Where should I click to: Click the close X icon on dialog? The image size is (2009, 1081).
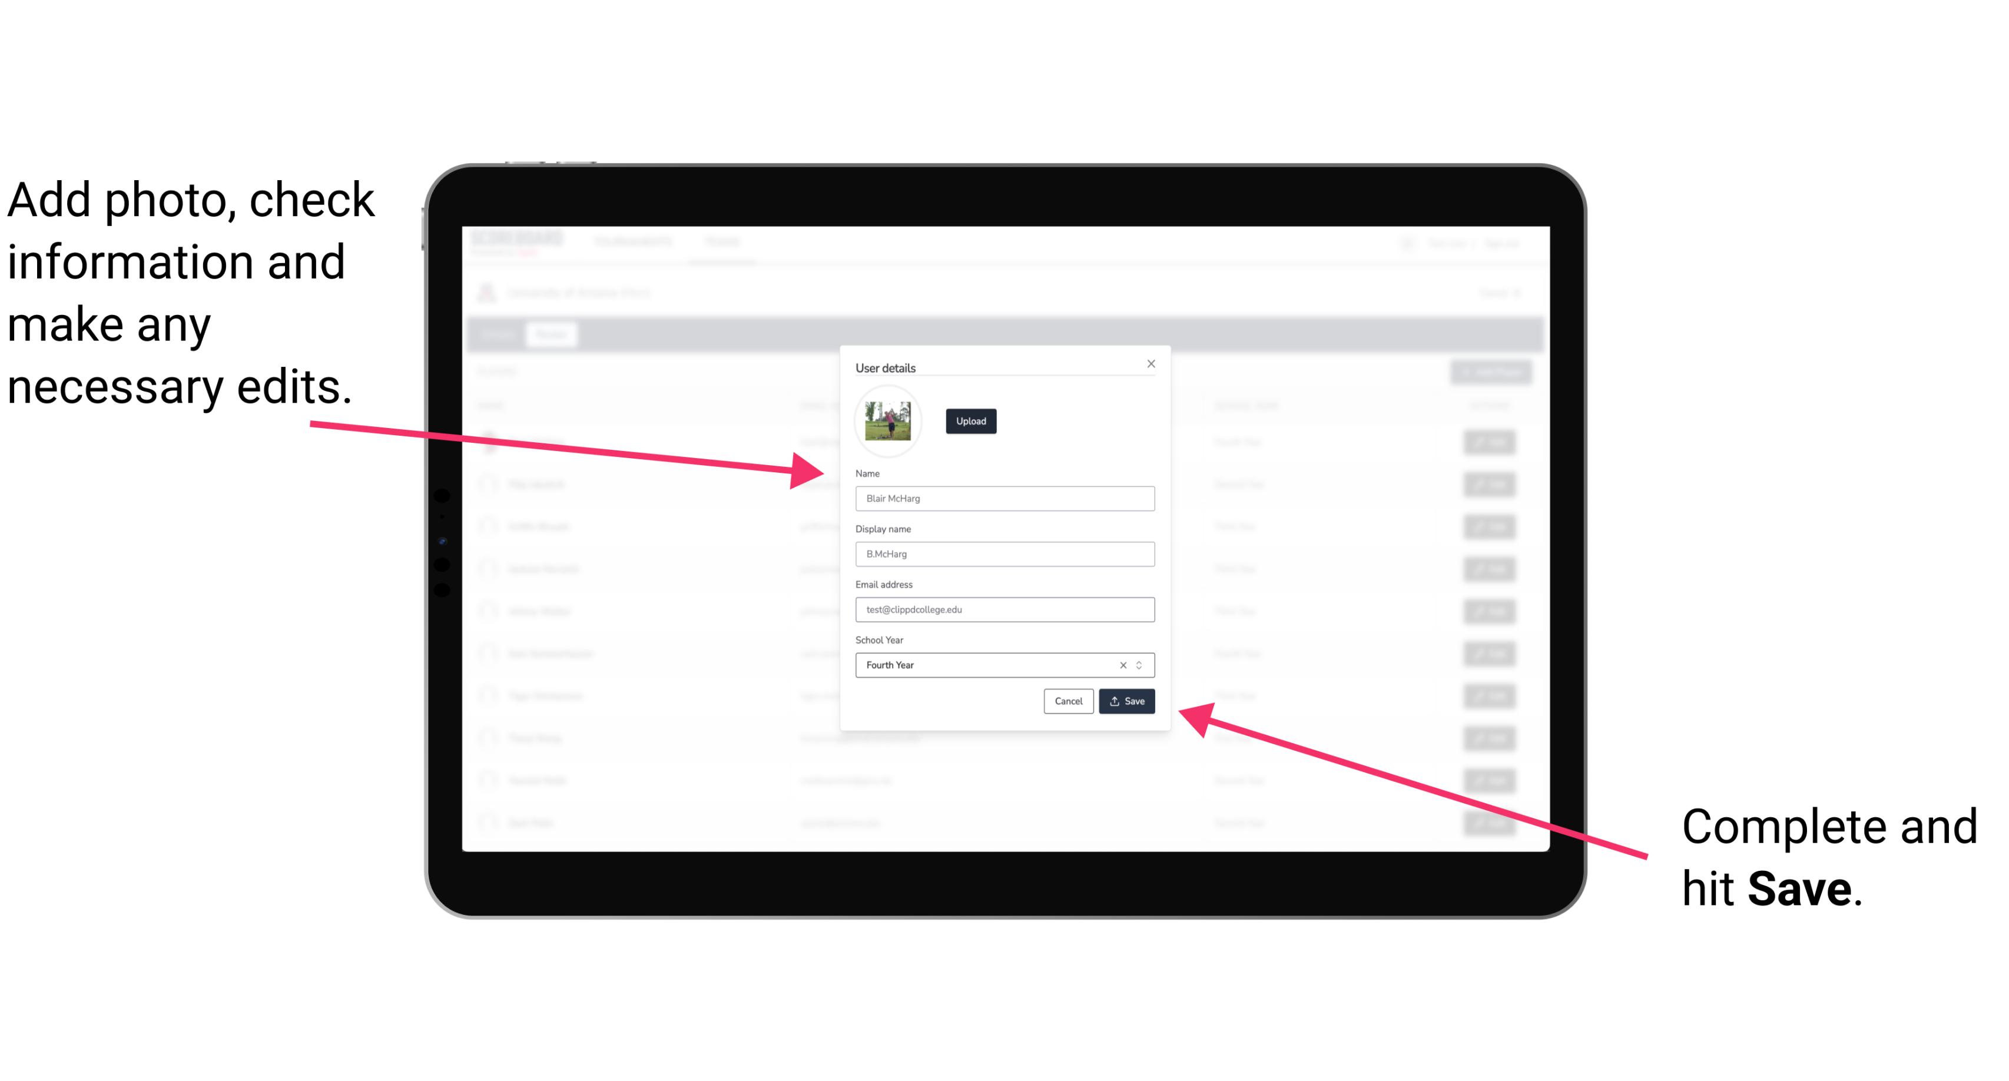(x=1152, y=363)
